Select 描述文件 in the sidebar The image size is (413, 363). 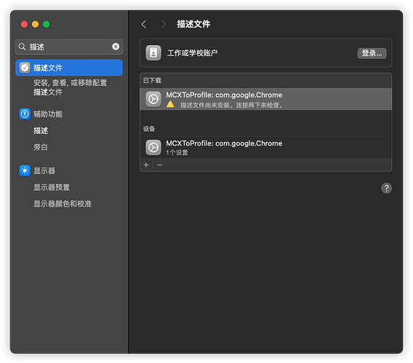coord(69,68)
